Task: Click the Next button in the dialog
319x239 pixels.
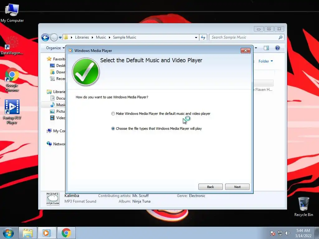Action: (237, 187)
